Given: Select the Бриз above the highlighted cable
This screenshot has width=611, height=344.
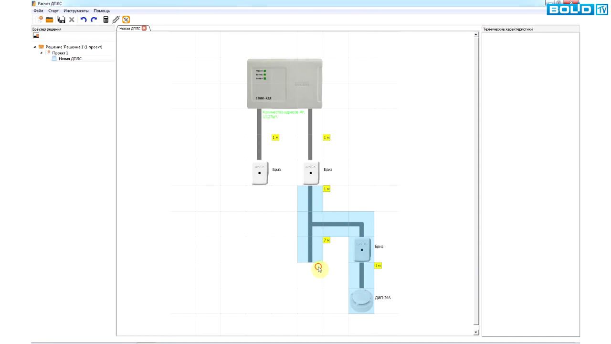Looking at the screenshot, I should (x=311, y=172).
